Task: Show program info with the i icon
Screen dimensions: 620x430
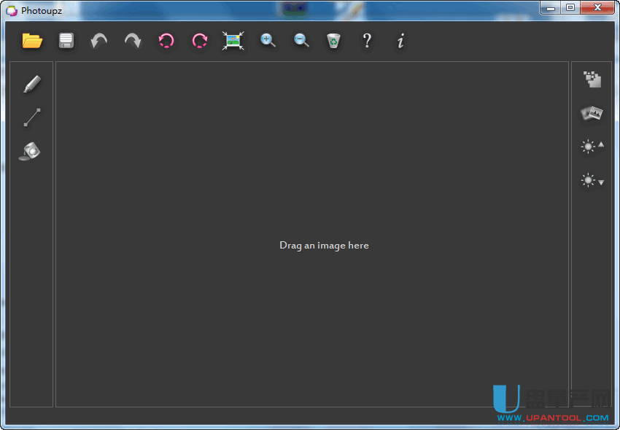Action: (400, 41)
